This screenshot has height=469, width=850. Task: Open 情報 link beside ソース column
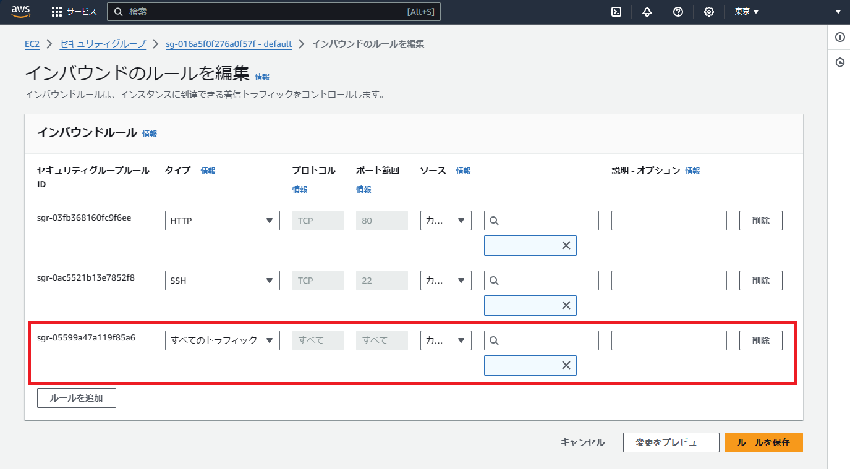[464, 171]
